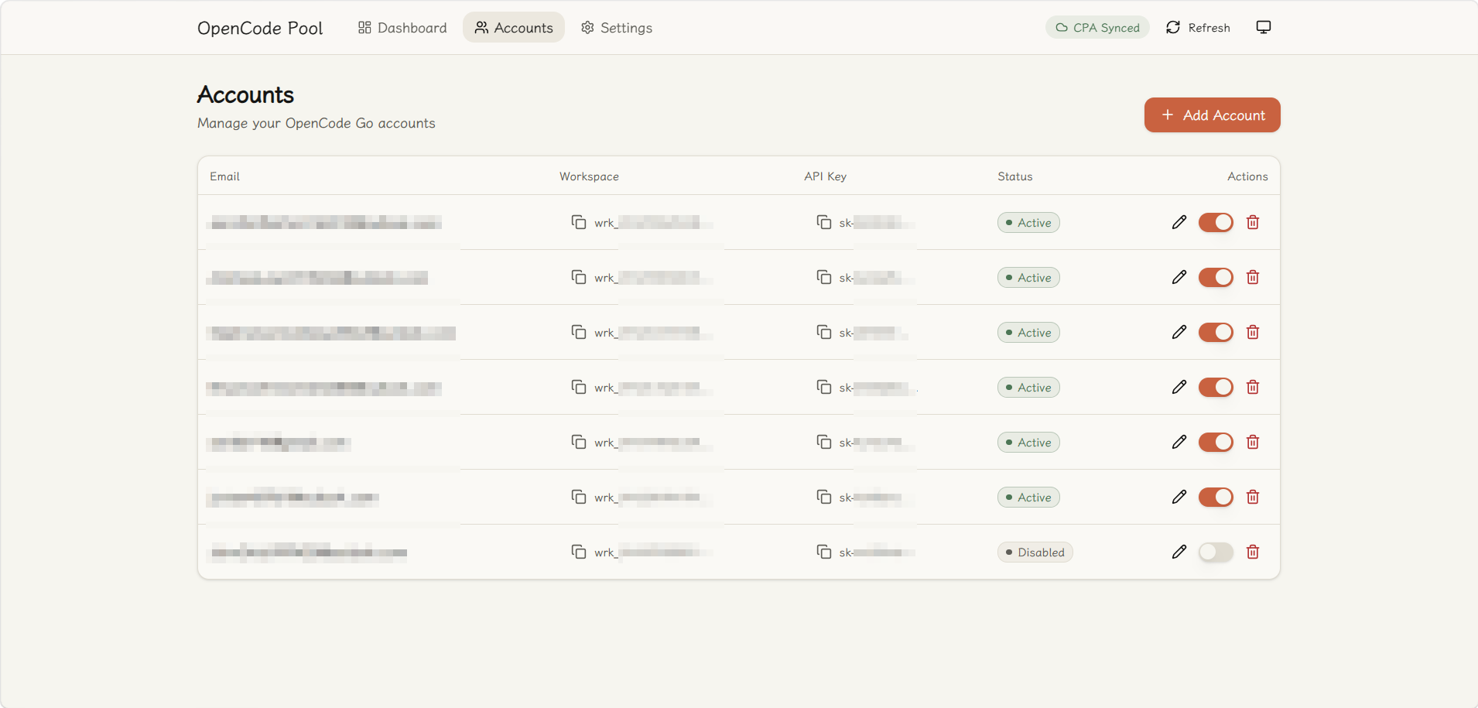
Task: Refresh the accounts list
Action: tap(1198, 28)
